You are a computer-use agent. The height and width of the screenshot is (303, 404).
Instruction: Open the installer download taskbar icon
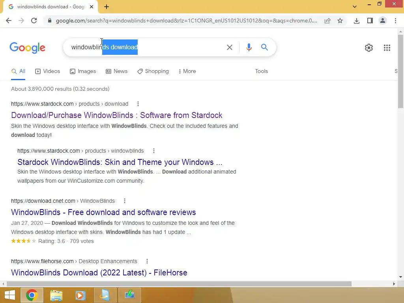(129, 295)
